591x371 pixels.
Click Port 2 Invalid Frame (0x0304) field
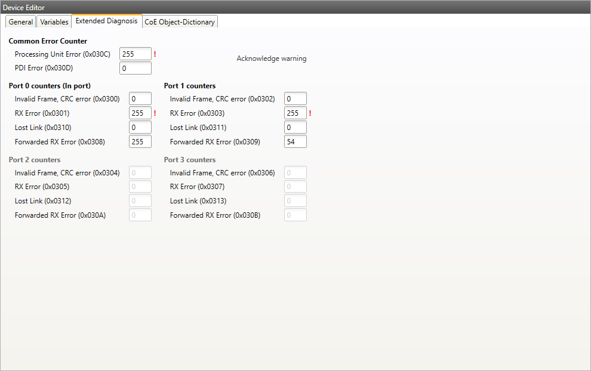pos(140,173)
